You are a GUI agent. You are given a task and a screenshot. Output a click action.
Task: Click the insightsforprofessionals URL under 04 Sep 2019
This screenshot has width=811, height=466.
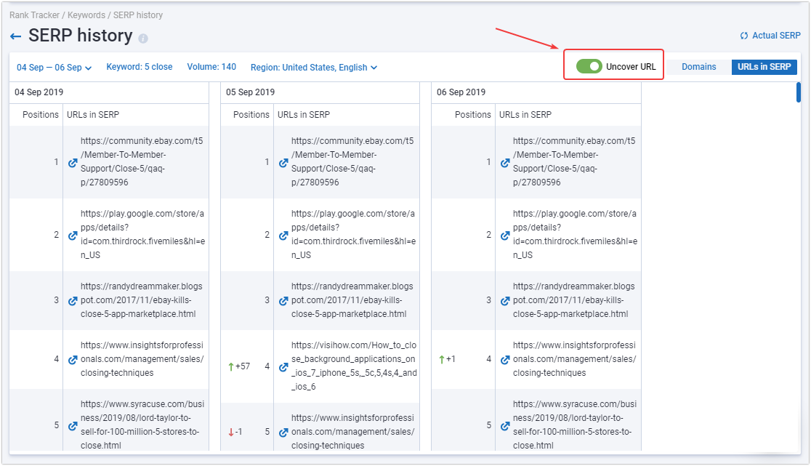tap(142, 359)
